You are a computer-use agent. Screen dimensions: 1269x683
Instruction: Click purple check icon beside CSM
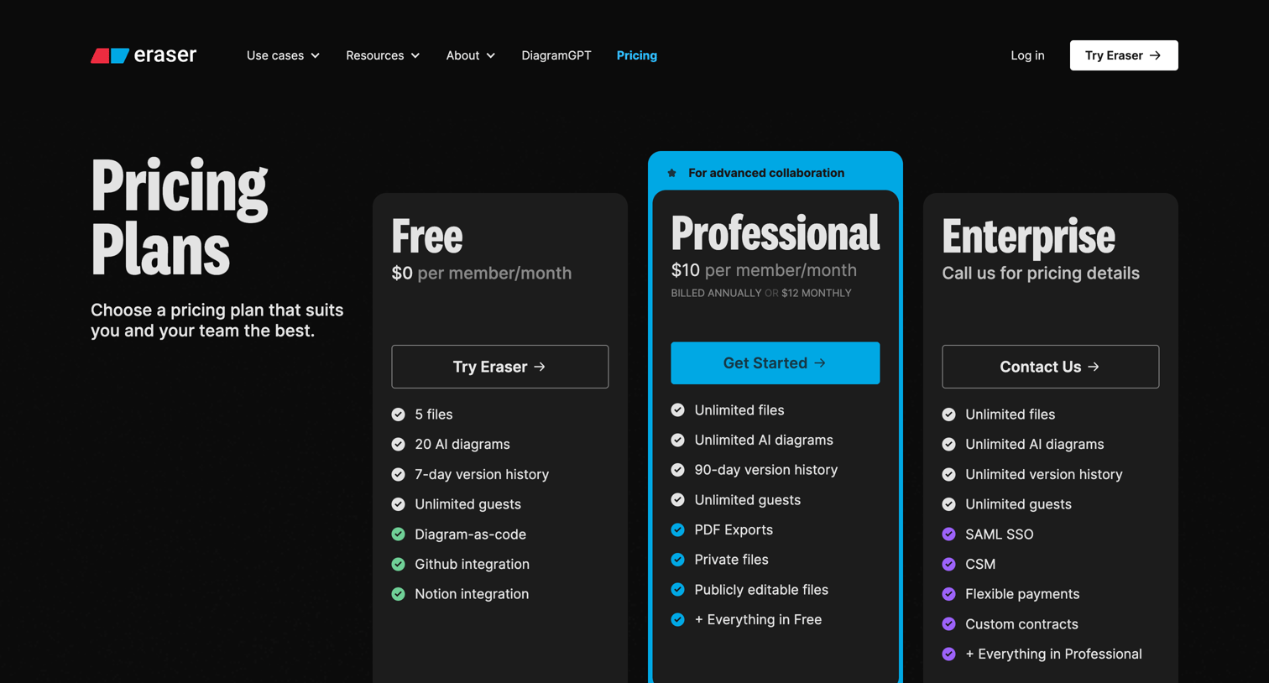pos(949,565)
